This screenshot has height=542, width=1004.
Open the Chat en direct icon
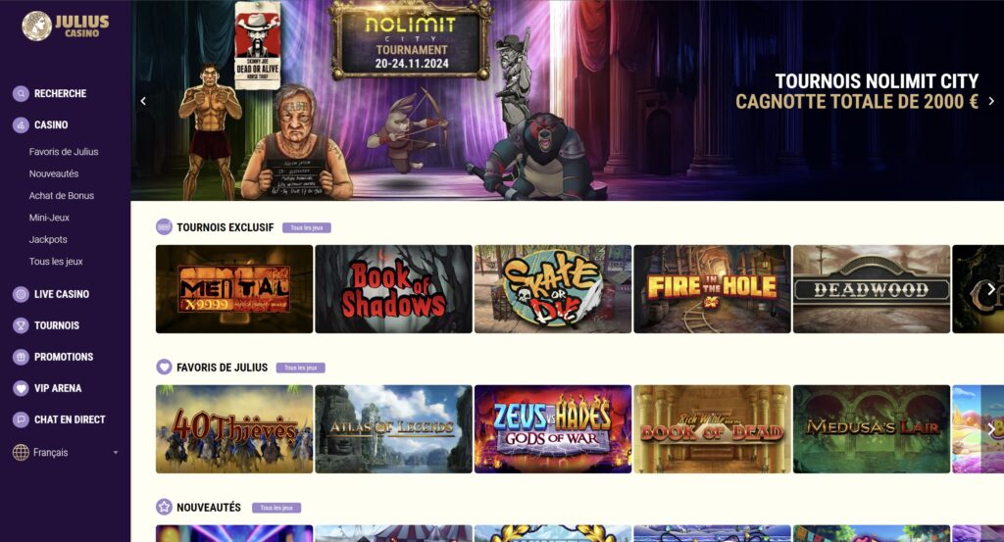pos(21,419)
